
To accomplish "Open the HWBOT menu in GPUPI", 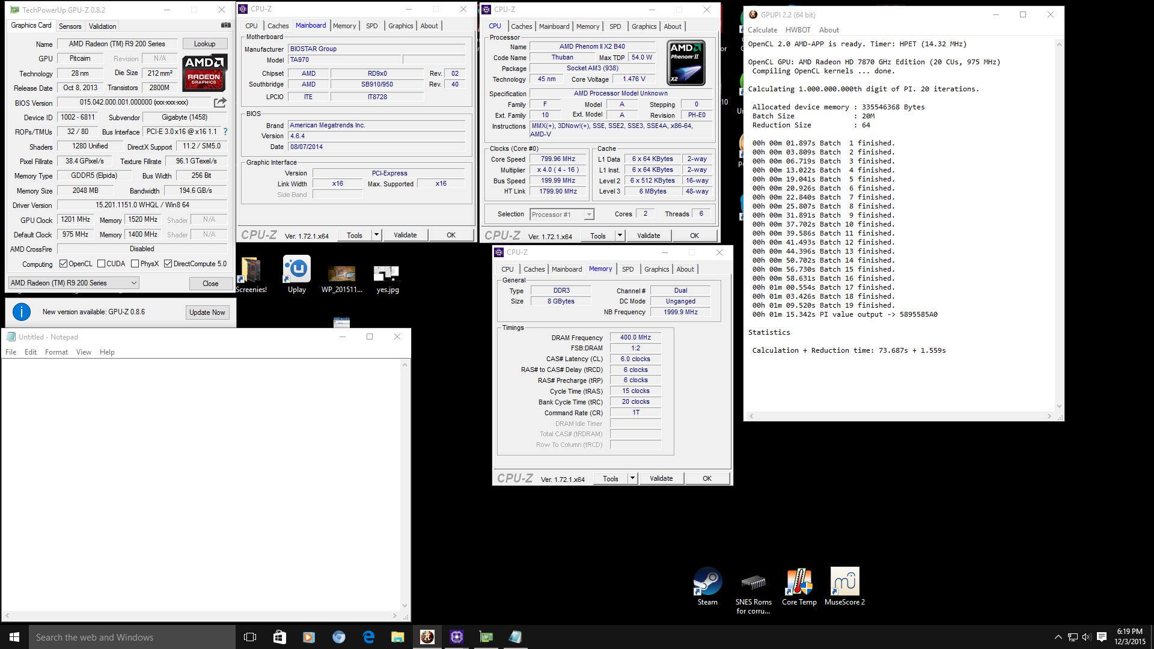I will [798, 30].
